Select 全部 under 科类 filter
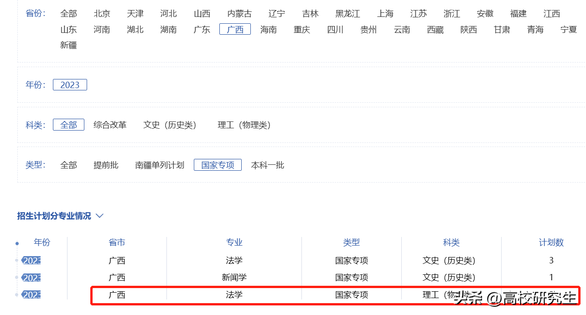Viewport: 586px width, 315px height. click(x=68, y=125)
